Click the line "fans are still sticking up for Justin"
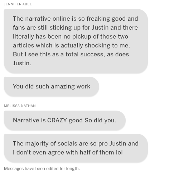189x173 pixels. 75,27
